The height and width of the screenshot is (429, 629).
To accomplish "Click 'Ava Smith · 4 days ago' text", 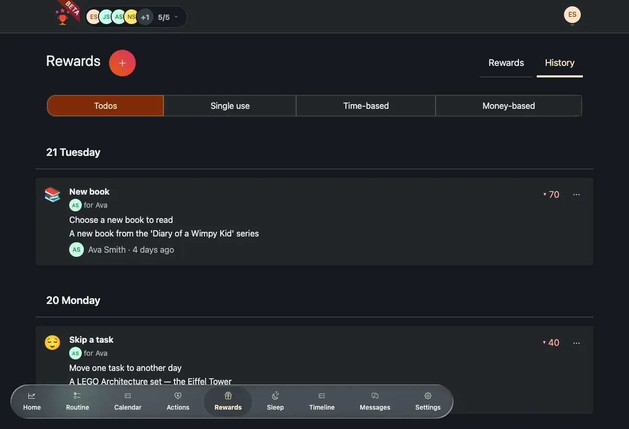I will click(x=131, y=250).
